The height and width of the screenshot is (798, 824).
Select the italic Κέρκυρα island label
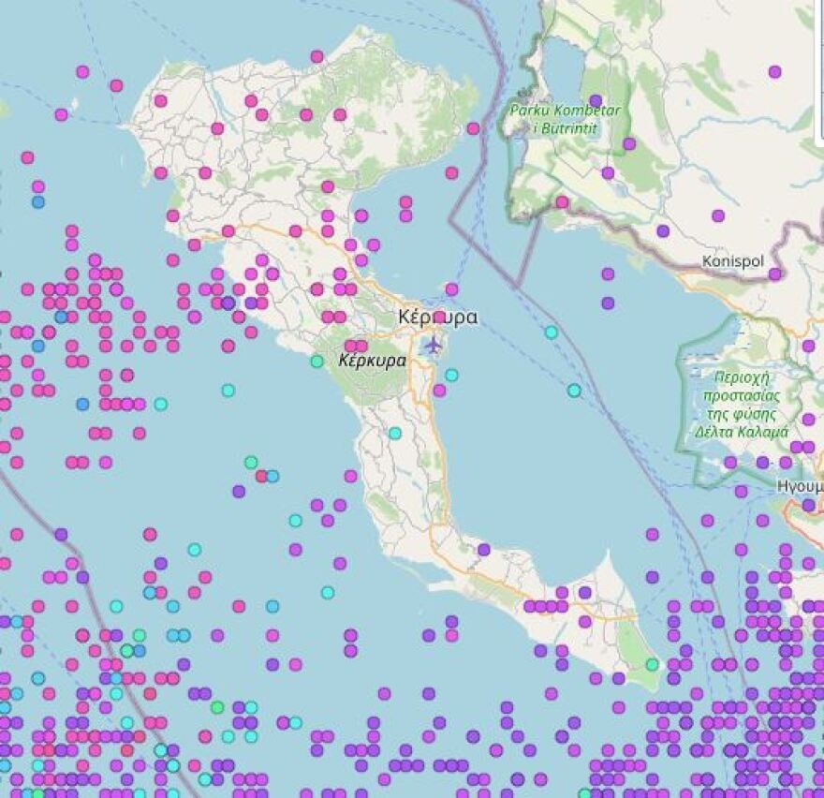(373, 361)
